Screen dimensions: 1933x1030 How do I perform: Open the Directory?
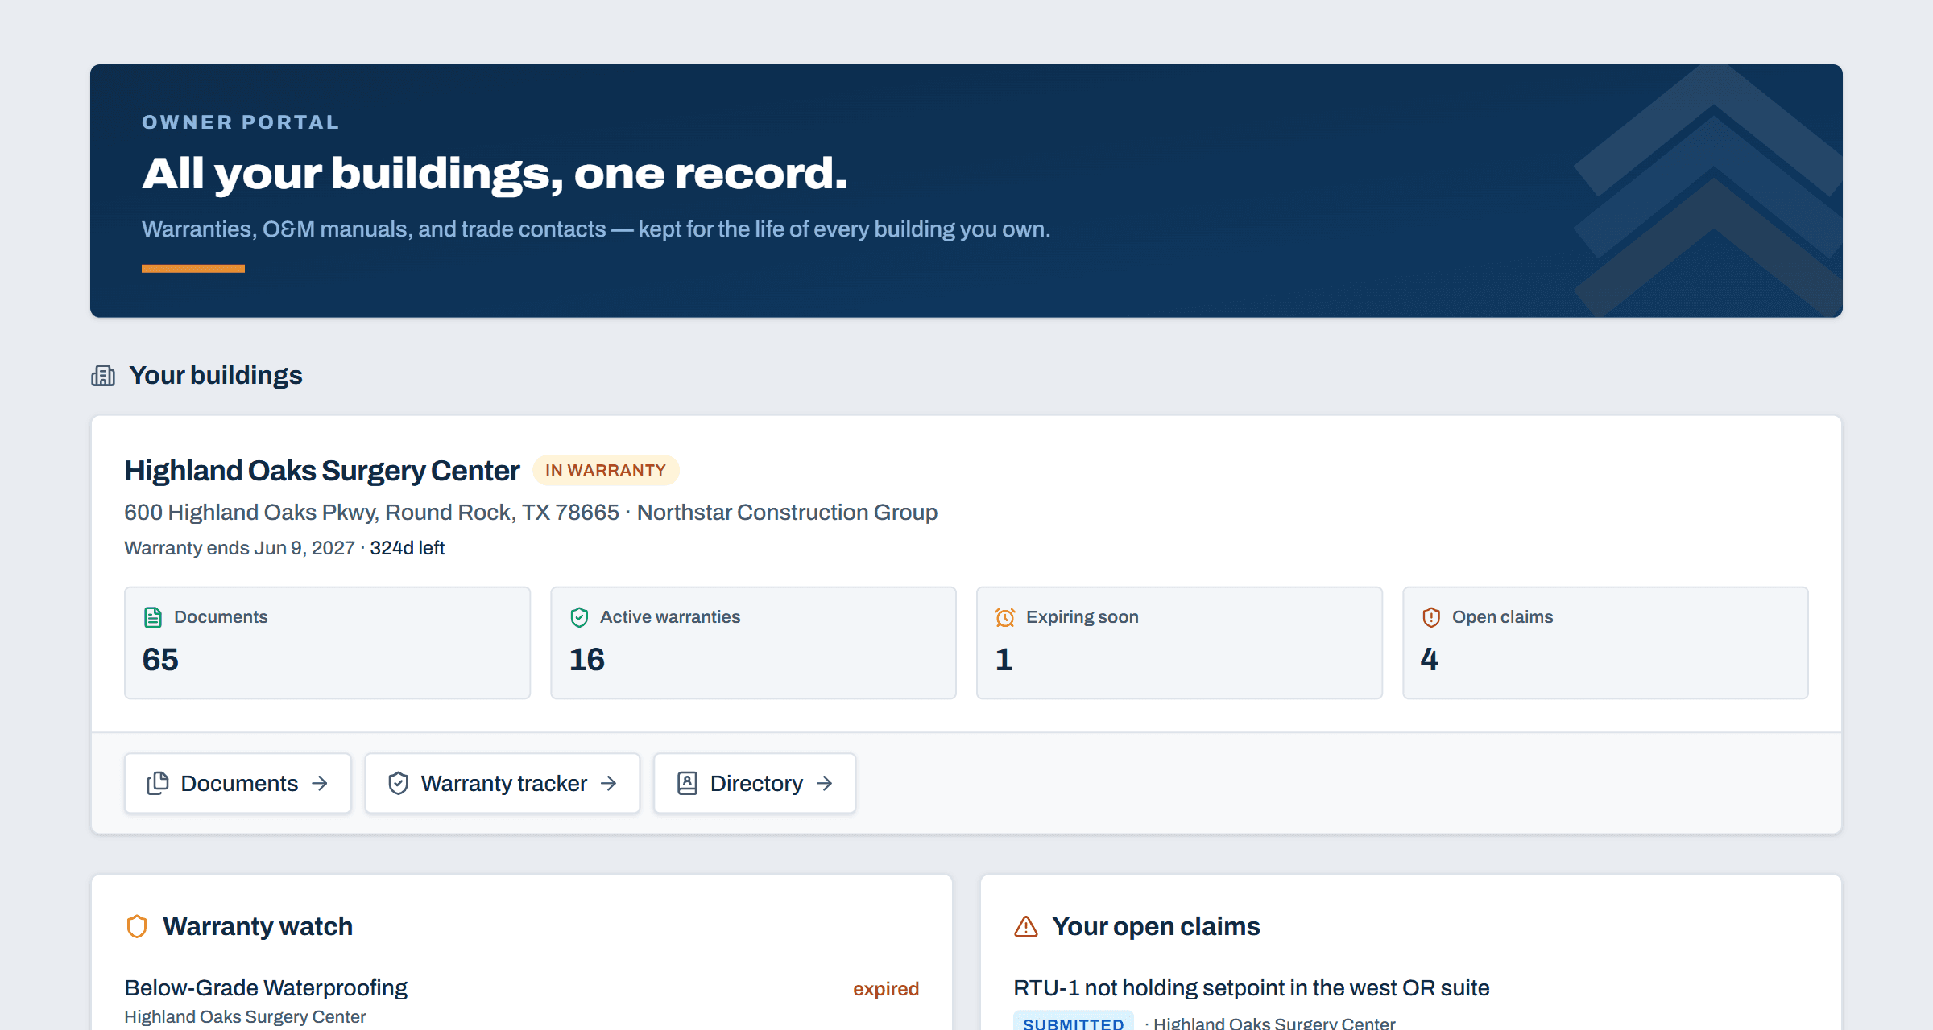click(755, 784)
